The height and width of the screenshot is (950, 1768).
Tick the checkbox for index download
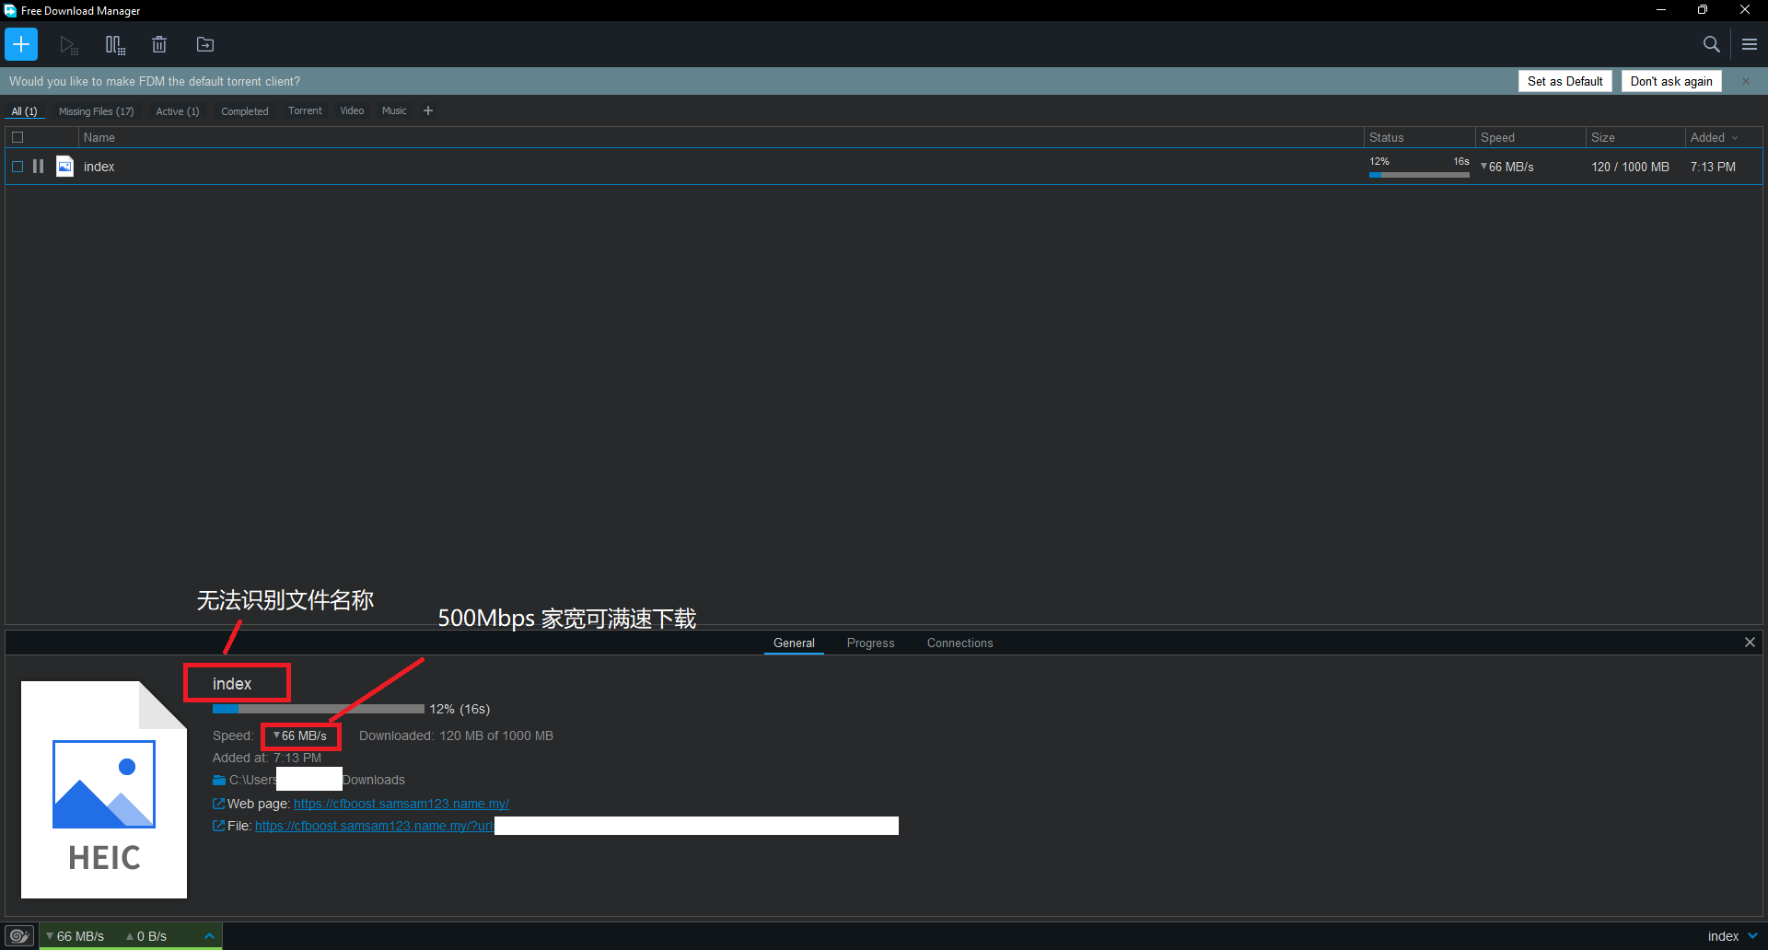[x=17, y=167]
